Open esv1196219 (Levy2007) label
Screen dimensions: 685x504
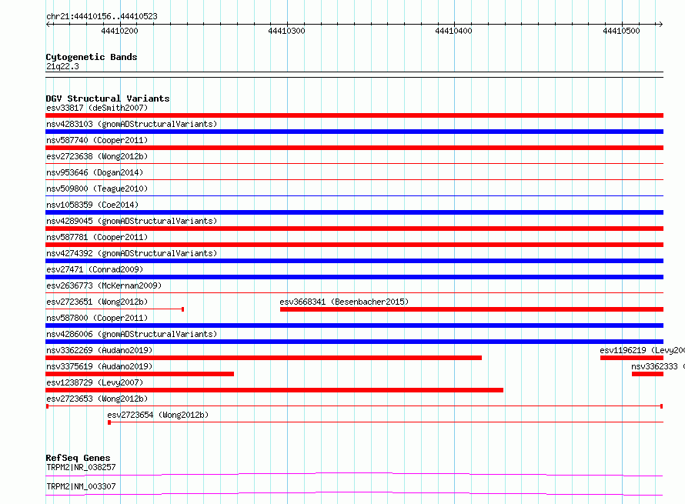(x=642, y=350)
